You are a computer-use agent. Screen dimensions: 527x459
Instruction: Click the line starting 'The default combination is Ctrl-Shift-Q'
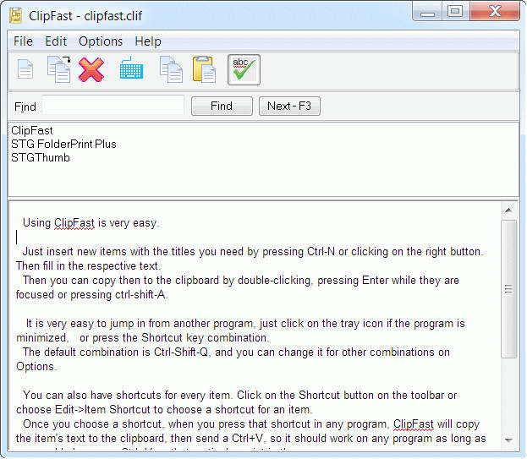click(x=236, y=352)
